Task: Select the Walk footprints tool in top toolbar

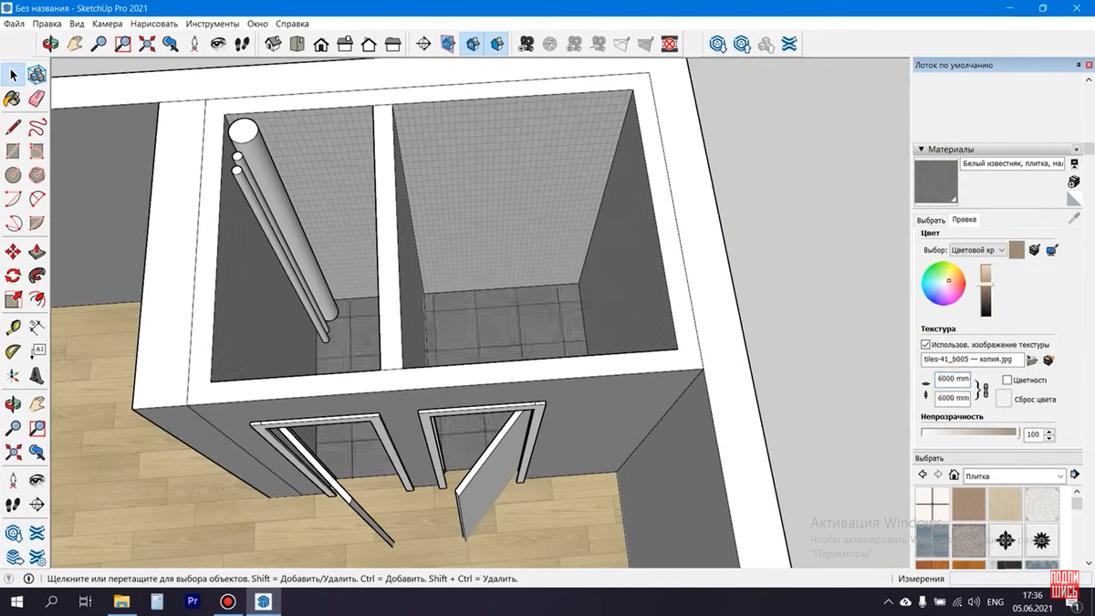Action: point(242,44)
